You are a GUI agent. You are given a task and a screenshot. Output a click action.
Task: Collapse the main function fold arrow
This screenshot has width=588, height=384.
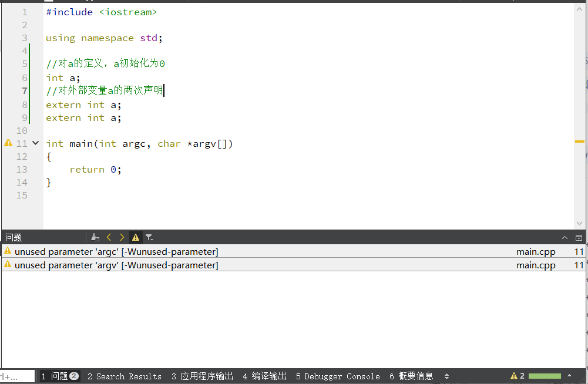[x=36, y=143]
